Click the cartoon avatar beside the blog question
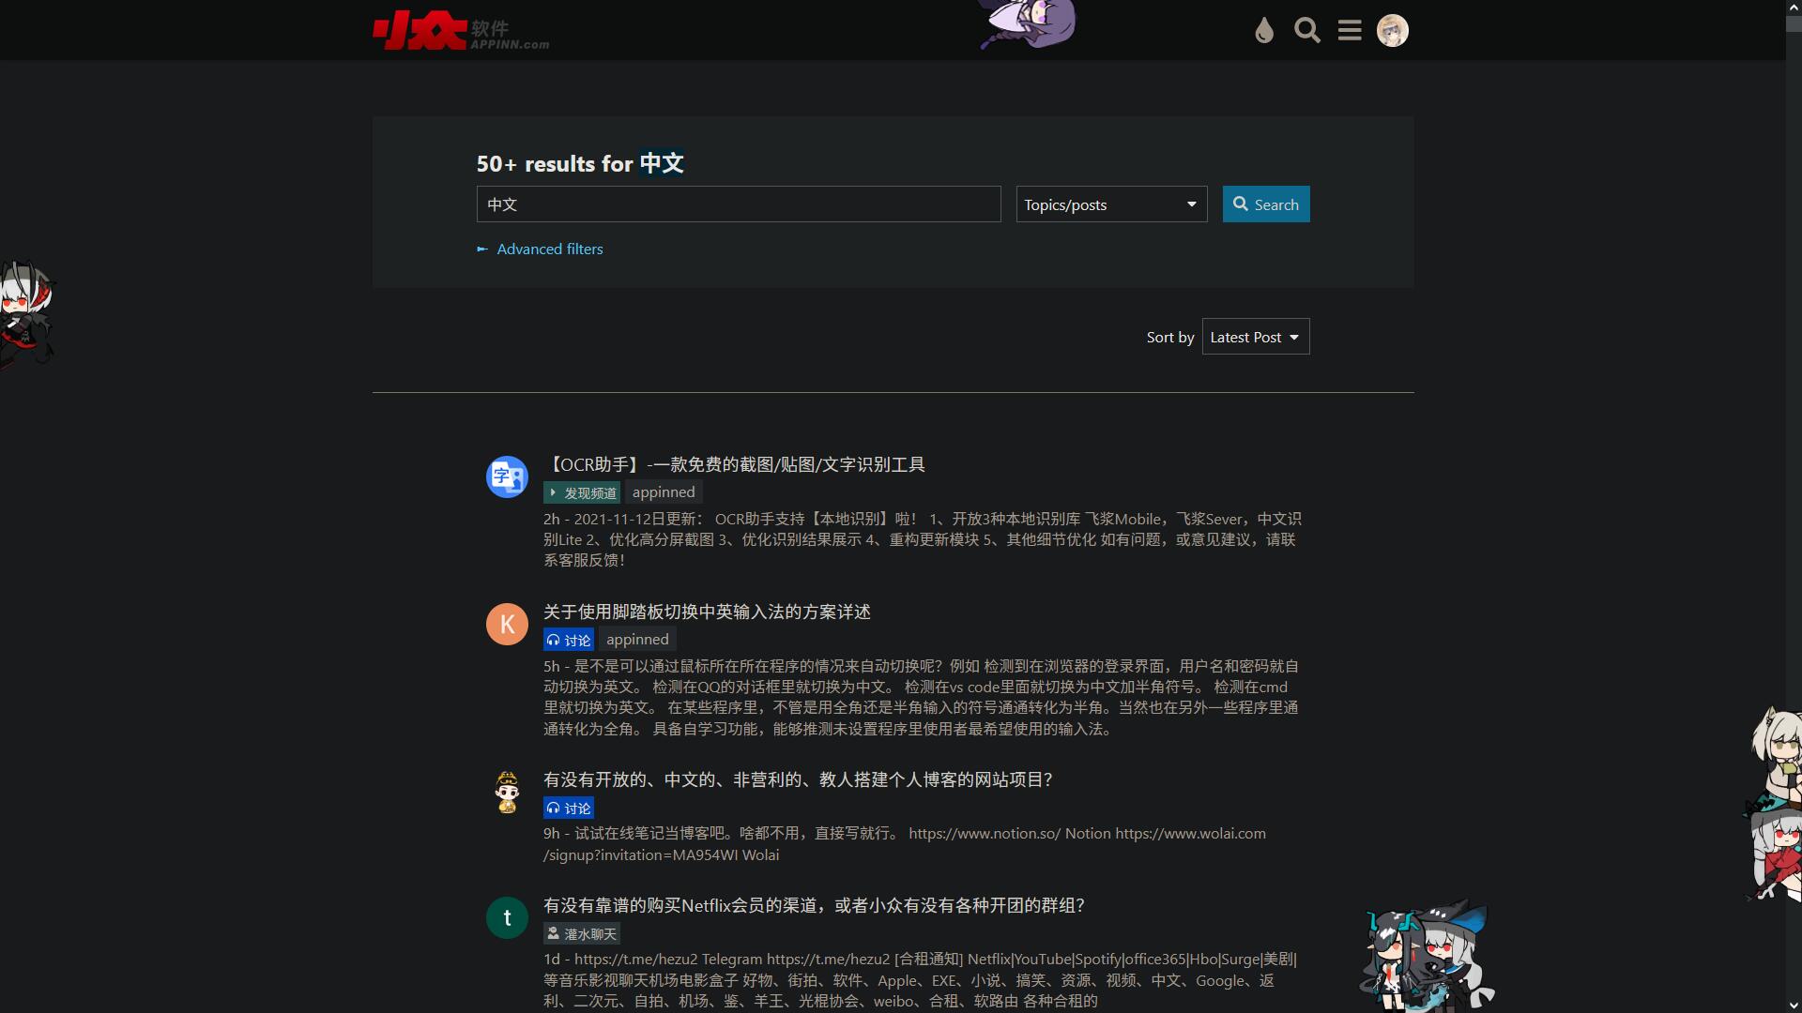1802x1013 pixels. pos(507,793)
